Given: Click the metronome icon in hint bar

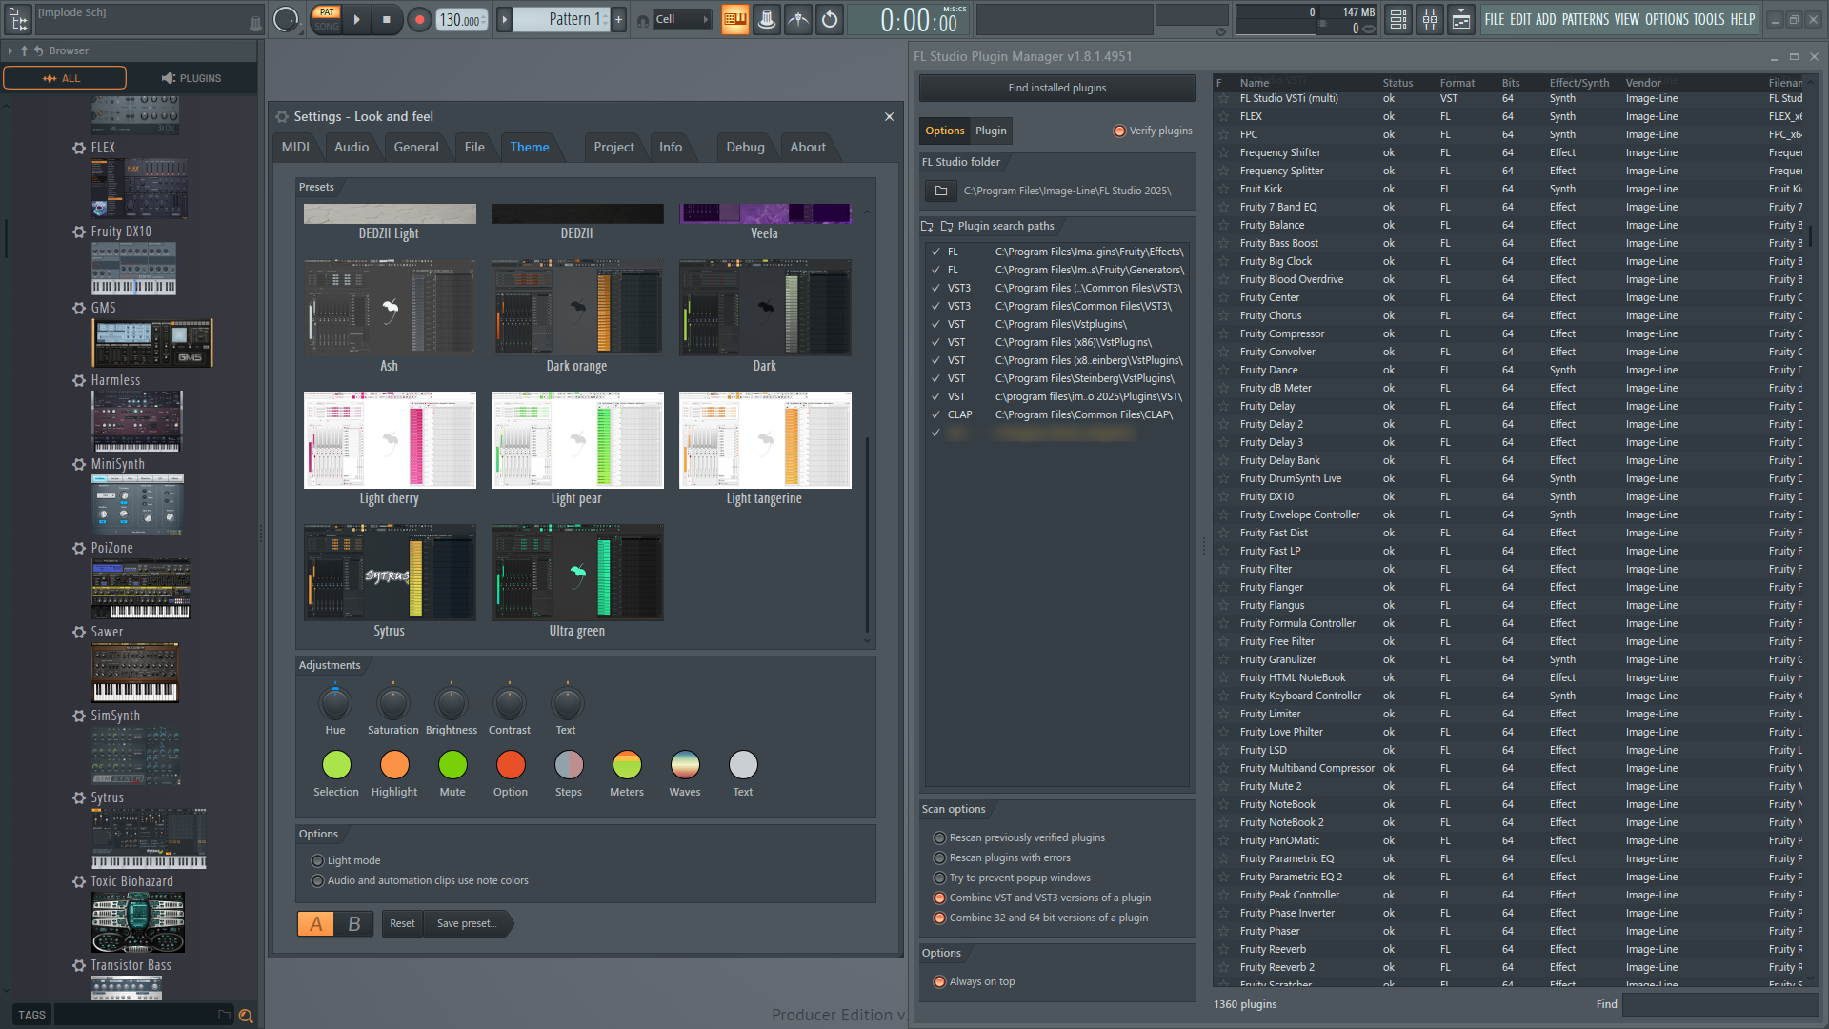Looking at the screenshot, I should [255, 24].
